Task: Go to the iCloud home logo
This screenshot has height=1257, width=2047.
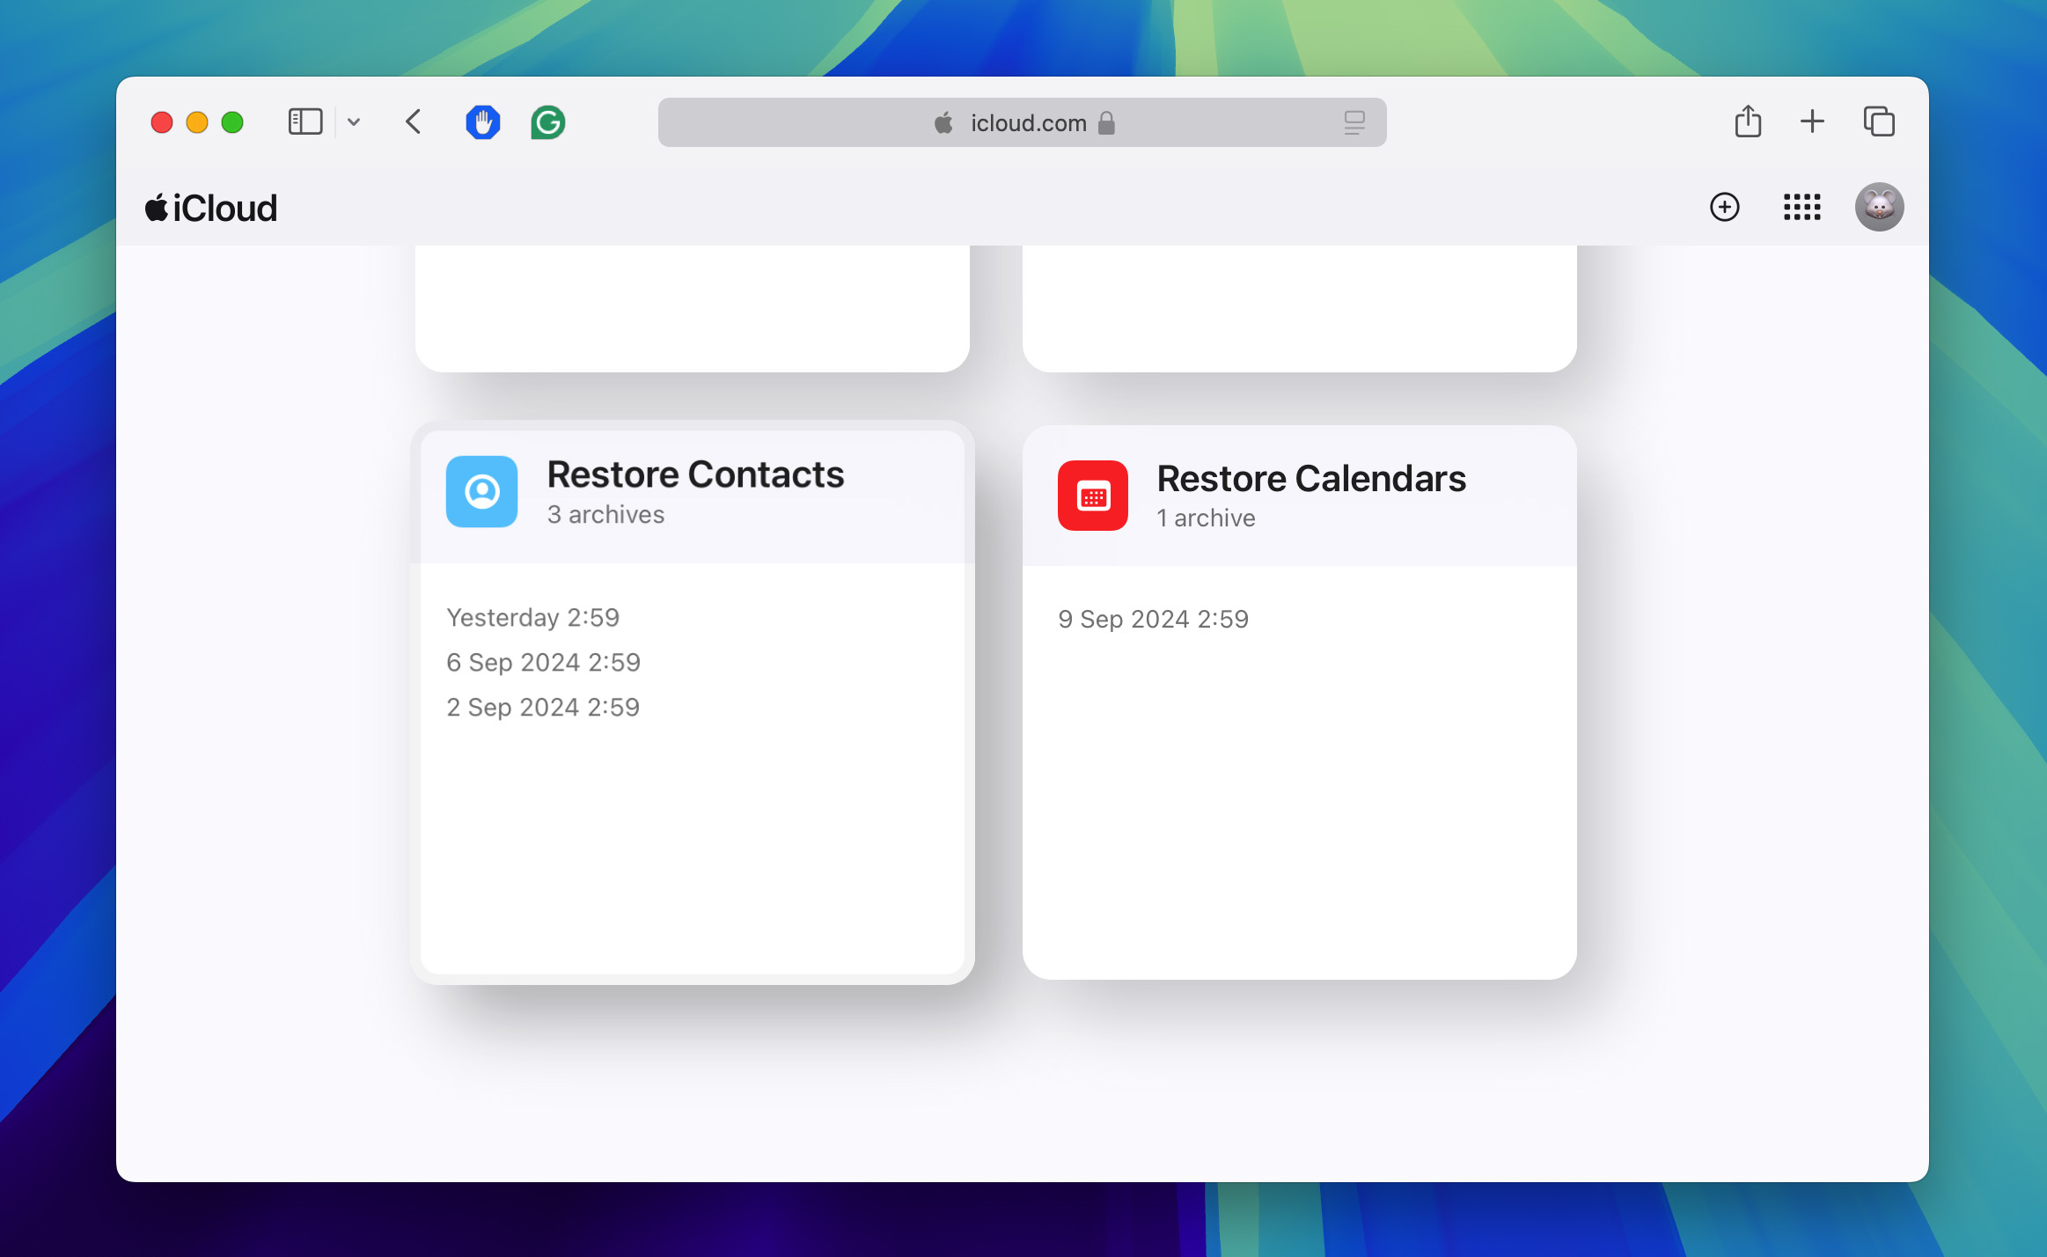Action: pos(211,208)
